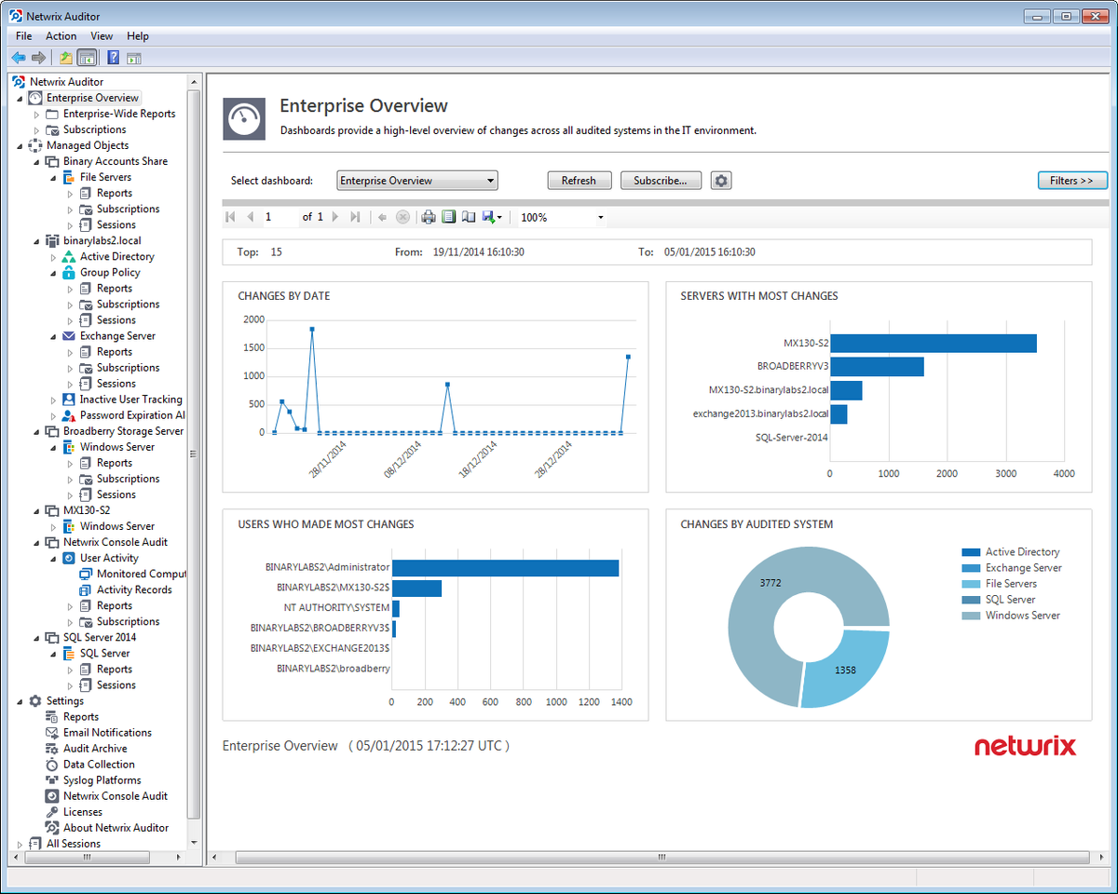Click the Refresh button
Viewport: 1118px width, 894px height.
(579, 181)
